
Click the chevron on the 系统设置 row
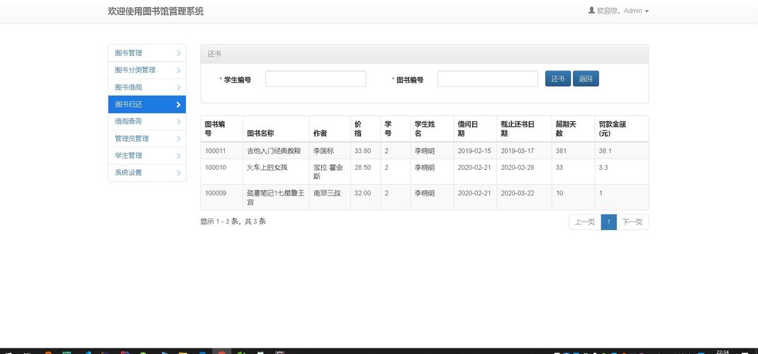pos(179,173)
